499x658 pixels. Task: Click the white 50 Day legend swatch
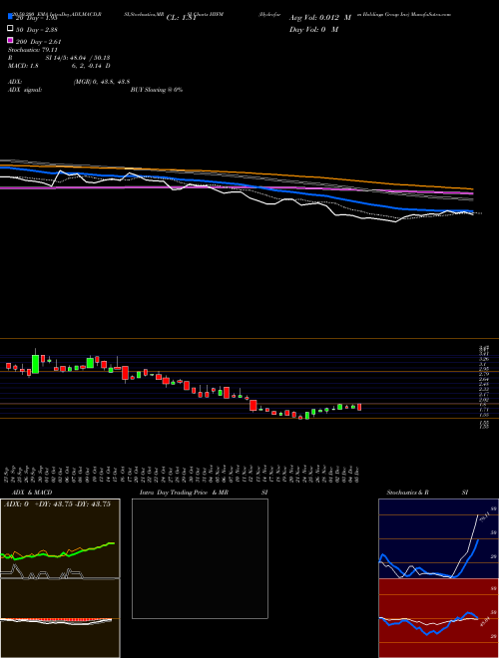(x=10, y=29)
